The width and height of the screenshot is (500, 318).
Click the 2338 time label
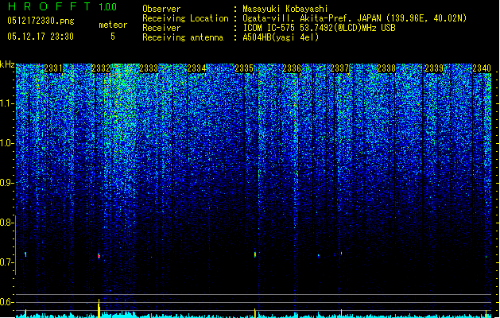387,68
